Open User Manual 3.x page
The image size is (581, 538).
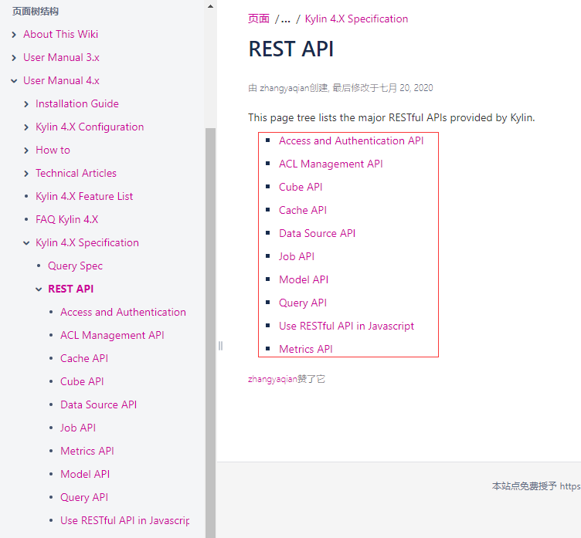coord(61,57)
